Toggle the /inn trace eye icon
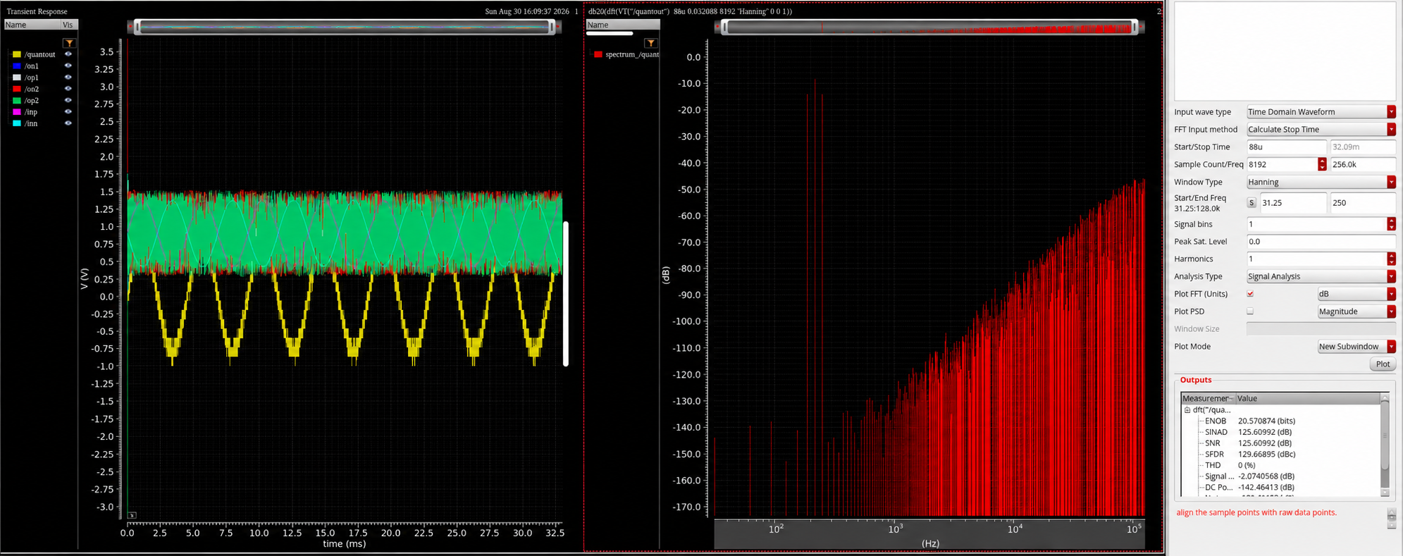 68,123
